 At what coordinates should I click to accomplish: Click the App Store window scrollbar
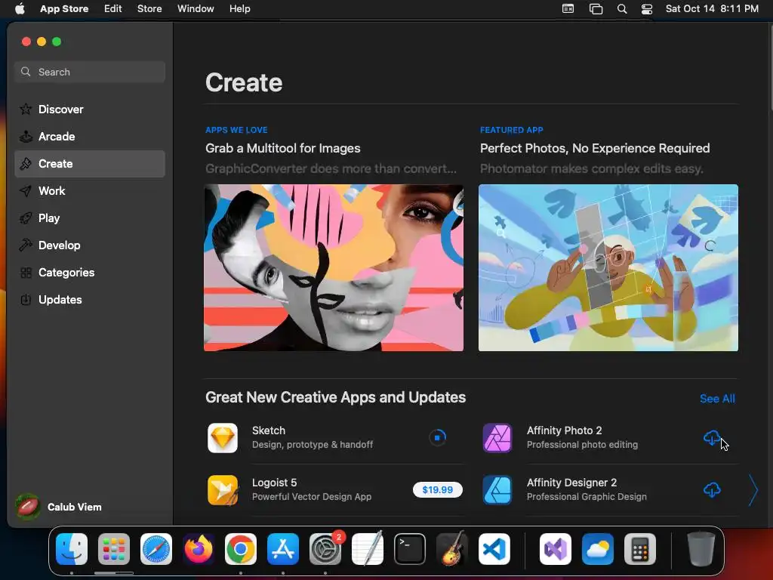point(770,66)
